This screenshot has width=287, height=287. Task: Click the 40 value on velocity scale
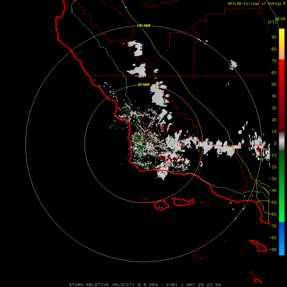pyautogui.click(x=274, y=96)
